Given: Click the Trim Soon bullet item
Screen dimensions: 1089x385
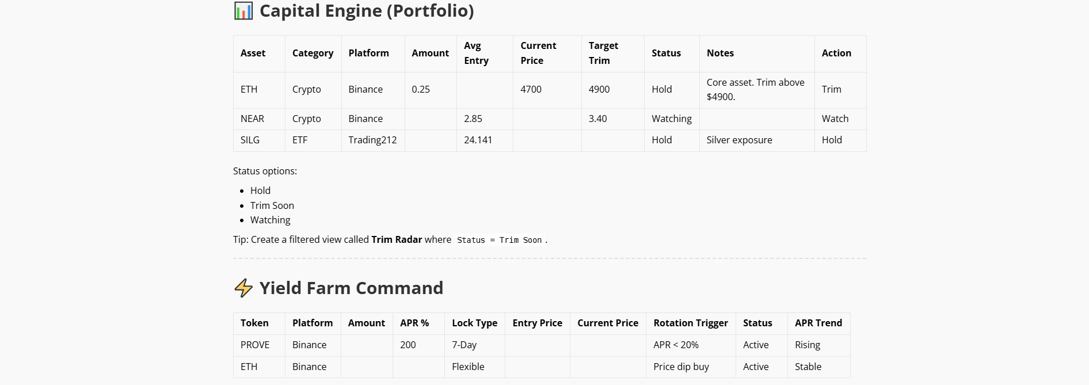Looking at the screenshot, I should (272, 205).
